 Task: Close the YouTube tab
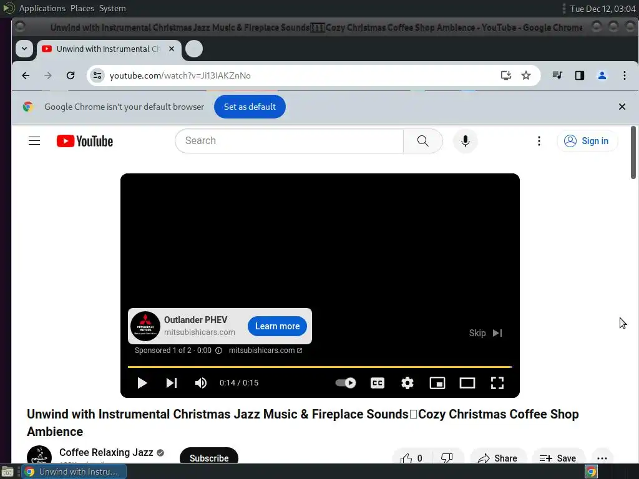point(172,49)
